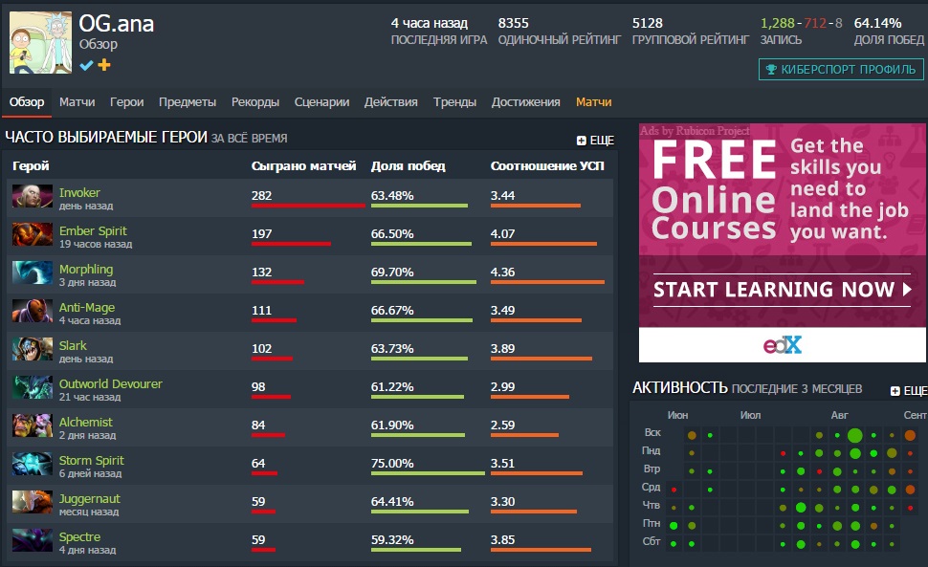The image size is (928, 567).
Task: Click the 64.14% win share value
Action: coord(877,23)
